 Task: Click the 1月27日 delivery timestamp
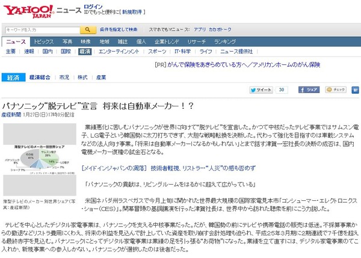pyautogui.click(x=49, y=114)
